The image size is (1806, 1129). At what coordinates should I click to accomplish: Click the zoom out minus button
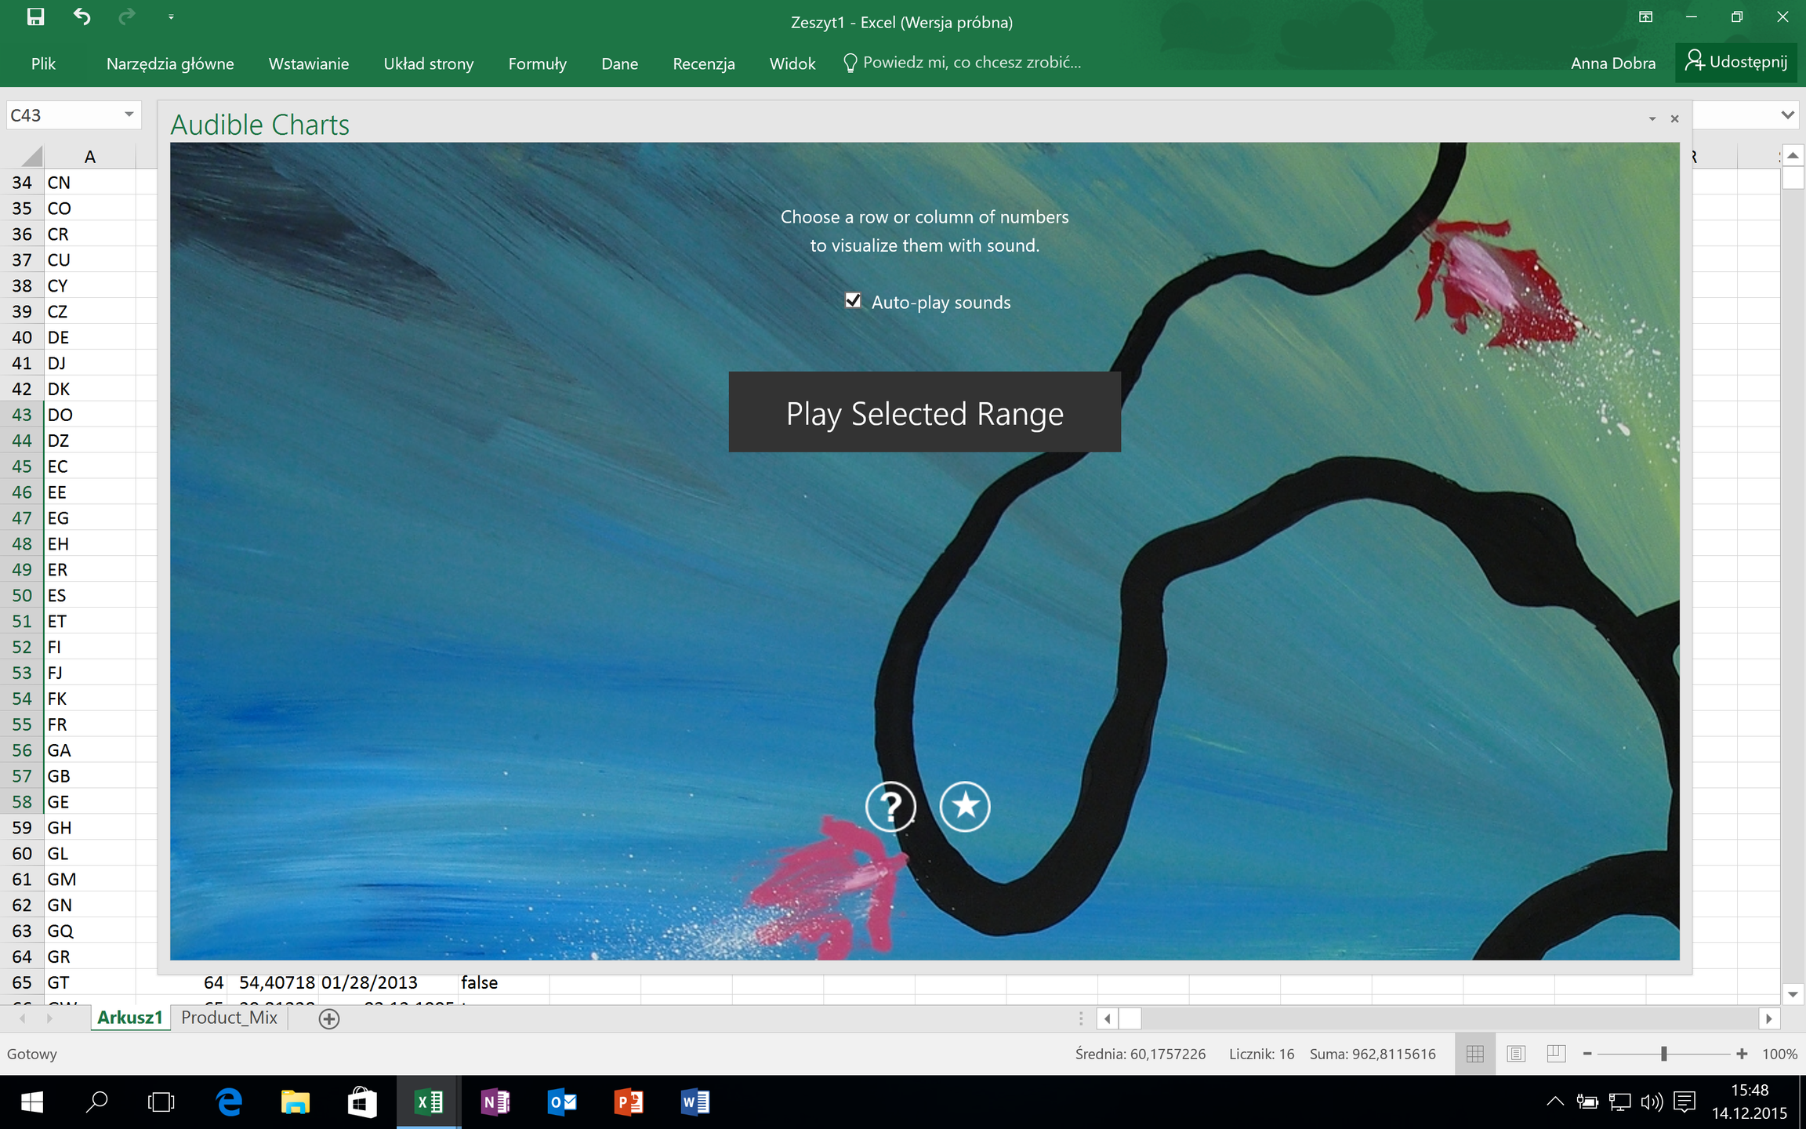pos(1587,1054)
